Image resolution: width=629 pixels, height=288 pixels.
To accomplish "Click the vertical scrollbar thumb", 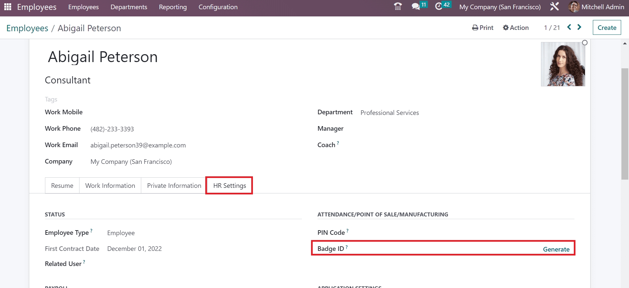I will click(x=625, y=124).
